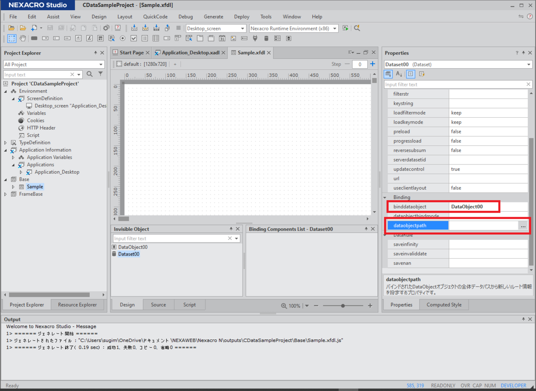This screenshot has height=391, width=536.
Task: Open the Resource Explorer tab
Action: [77, 305]
